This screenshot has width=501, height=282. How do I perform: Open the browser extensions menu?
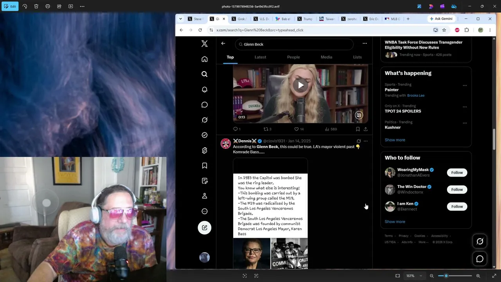467,30
